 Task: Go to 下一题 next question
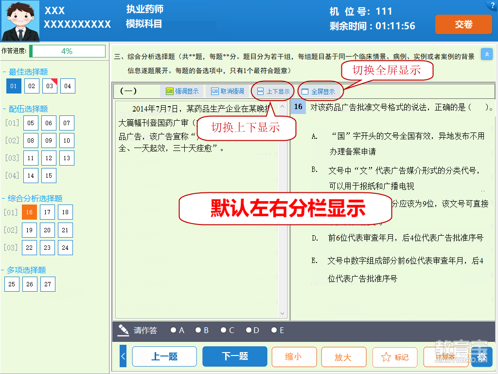coord(234,356)
